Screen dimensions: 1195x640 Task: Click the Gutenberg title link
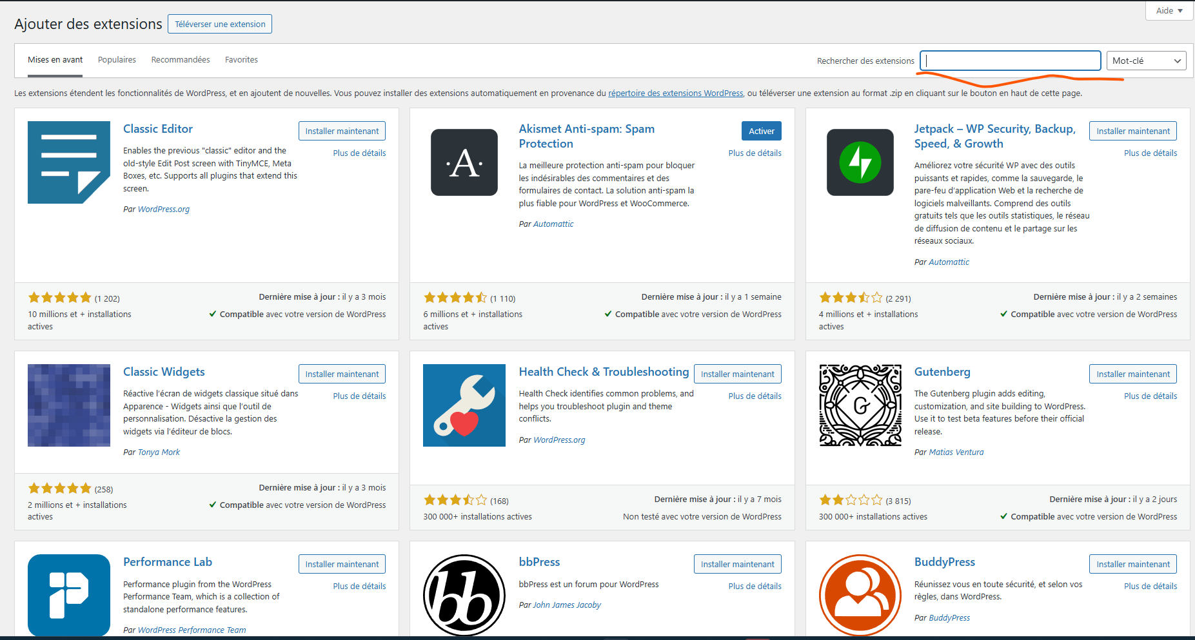coord(942,372)
